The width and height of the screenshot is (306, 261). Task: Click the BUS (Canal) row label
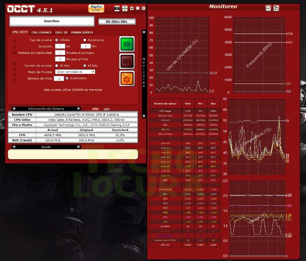22,140
